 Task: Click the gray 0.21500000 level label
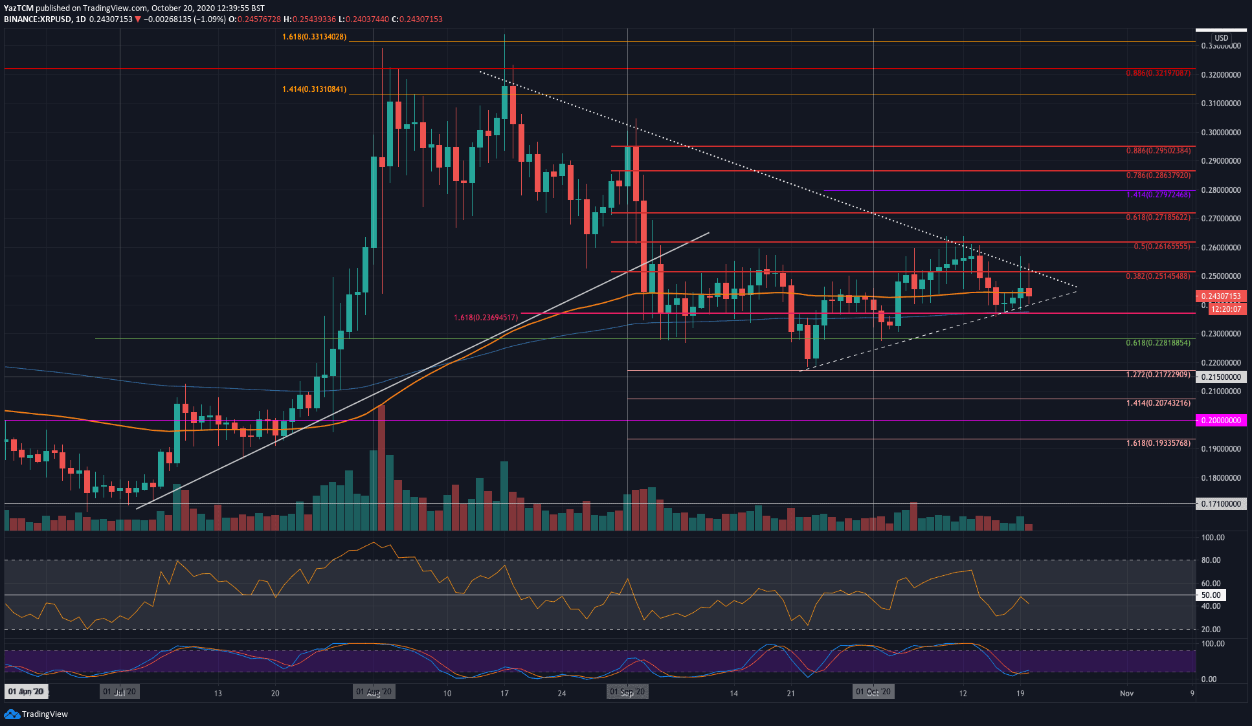[x=1221, y=377]
